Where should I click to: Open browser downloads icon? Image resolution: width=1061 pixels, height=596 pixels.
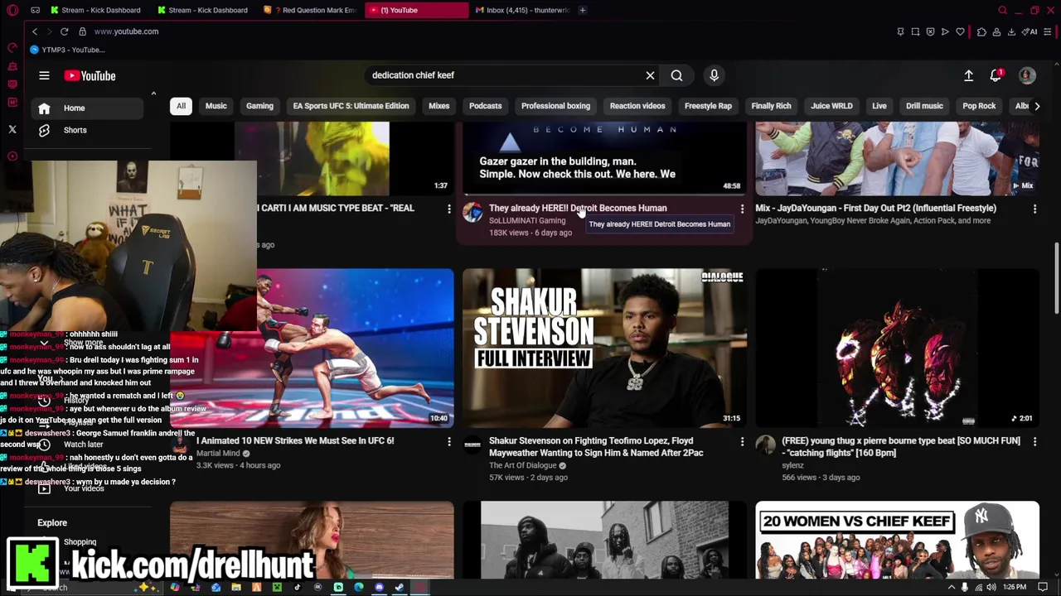1012,31
